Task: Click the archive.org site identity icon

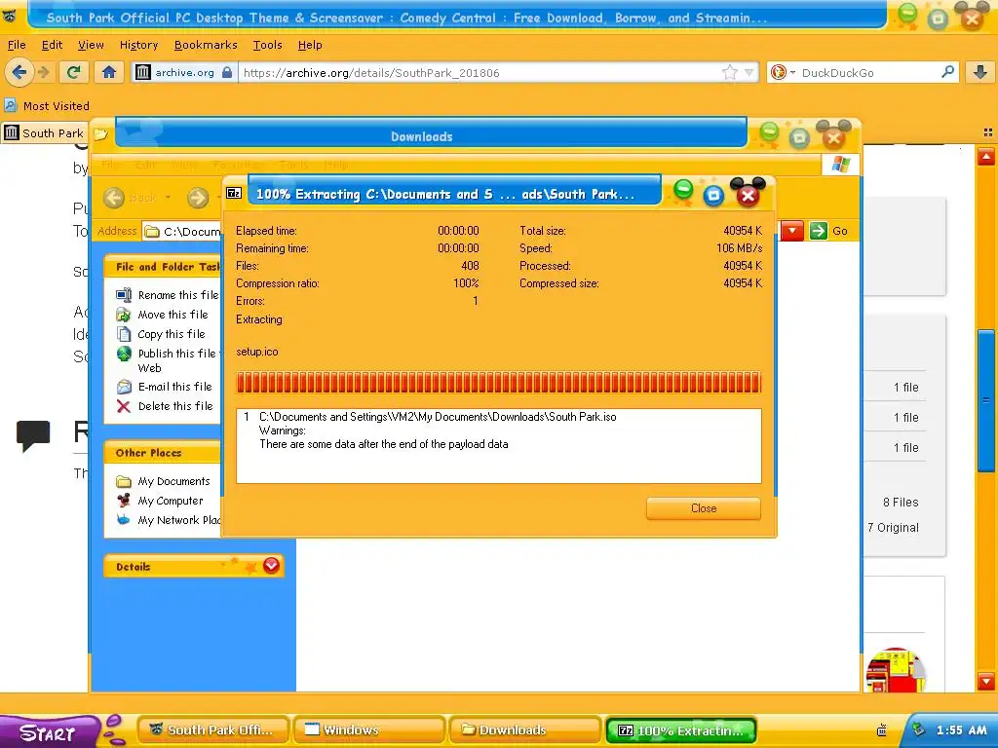Action: click(x=143, y=72)
